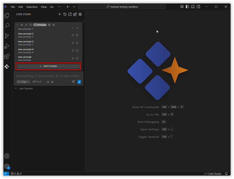Open the Run and Debug view
The height and width of the screenshot is (179, 234).
(7, 46)
